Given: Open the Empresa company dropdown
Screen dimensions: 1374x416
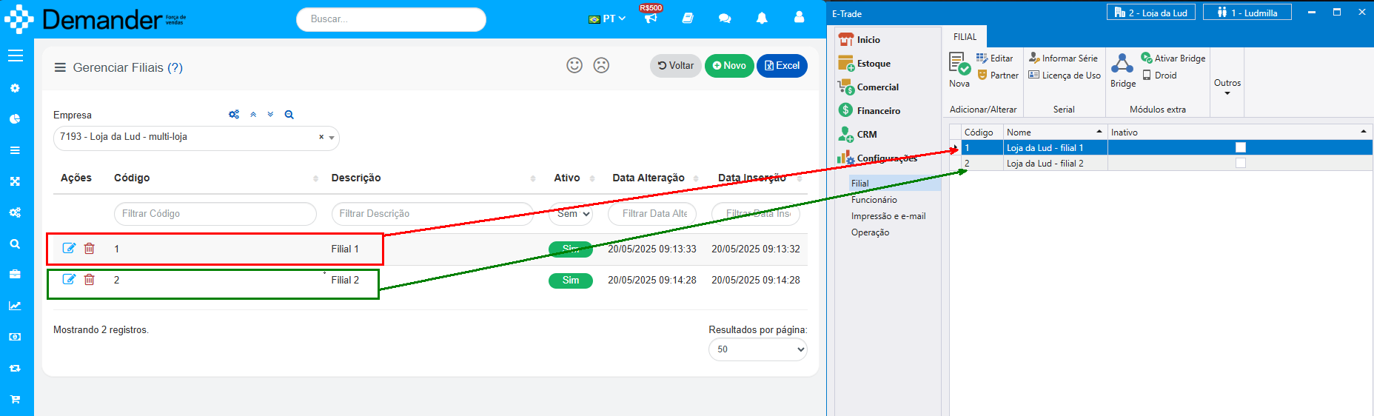Looking at the screenshot, I should pos(196,138).
